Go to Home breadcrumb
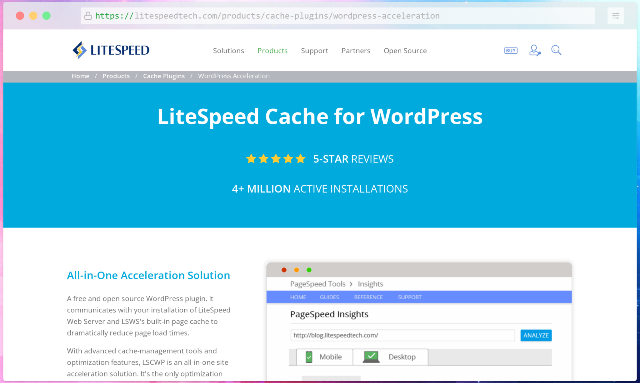The image size is (640, 383). [80, 76]
